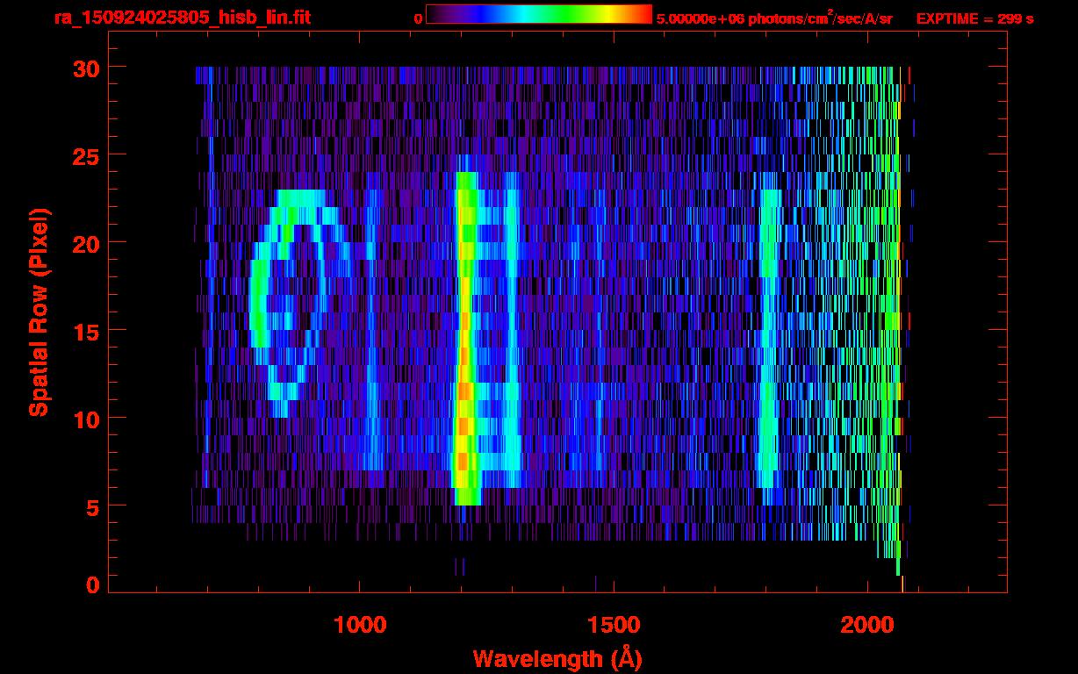Image resolution: width=1078 pixels, height=674 pixels.
Task: Click the 0 spatial row tick label
Action: [94, 584]
